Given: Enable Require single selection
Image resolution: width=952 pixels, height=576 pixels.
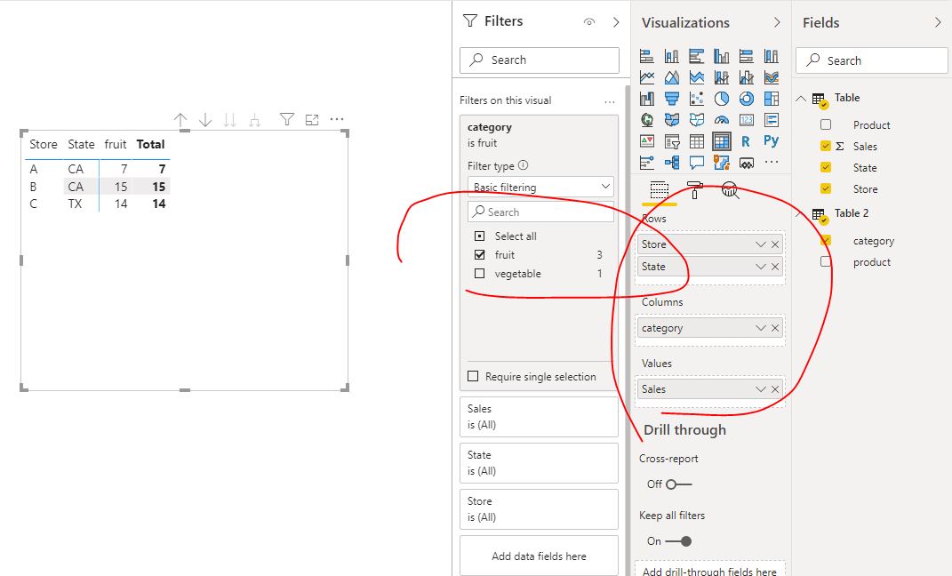Looking at the screenshot, I should (473, 376).
